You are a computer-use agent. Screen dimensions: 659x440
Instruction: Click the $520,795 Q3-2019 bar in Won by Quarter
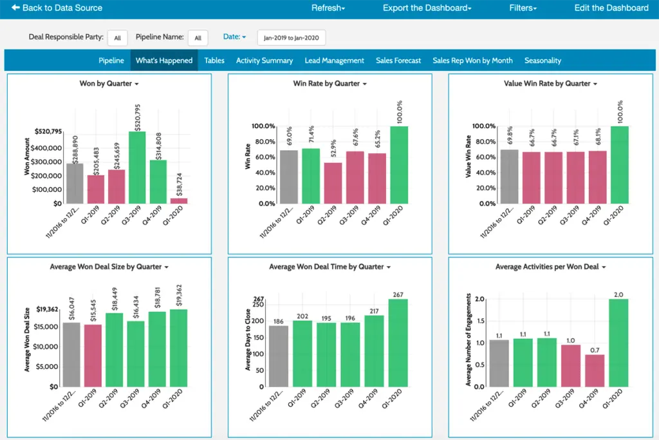138,167
